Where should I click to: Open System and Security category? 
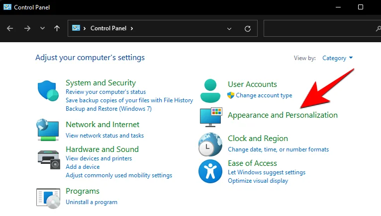point(100,83)
